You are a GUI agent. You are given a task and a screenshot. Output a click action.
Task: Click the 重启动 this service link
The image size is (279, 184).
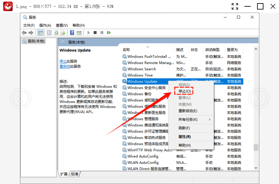[x=65, y=66]
